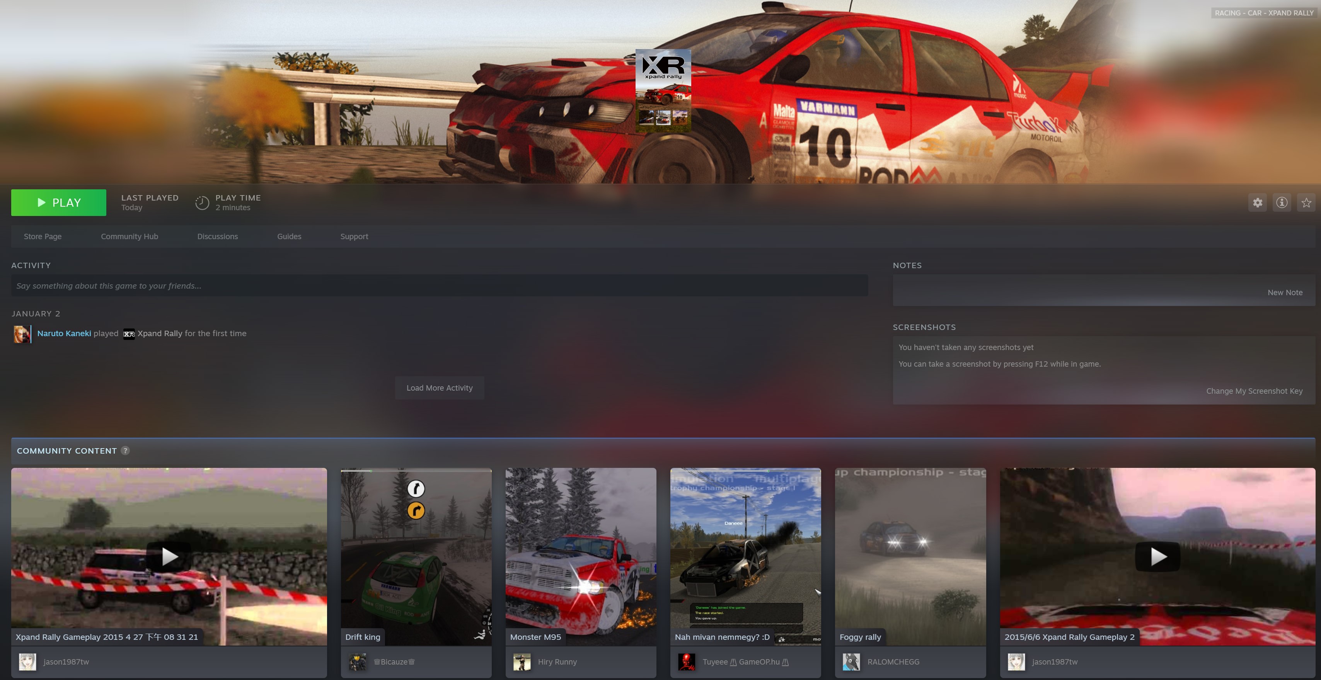
Task: Create a New Note
Action: point(1285,292)
